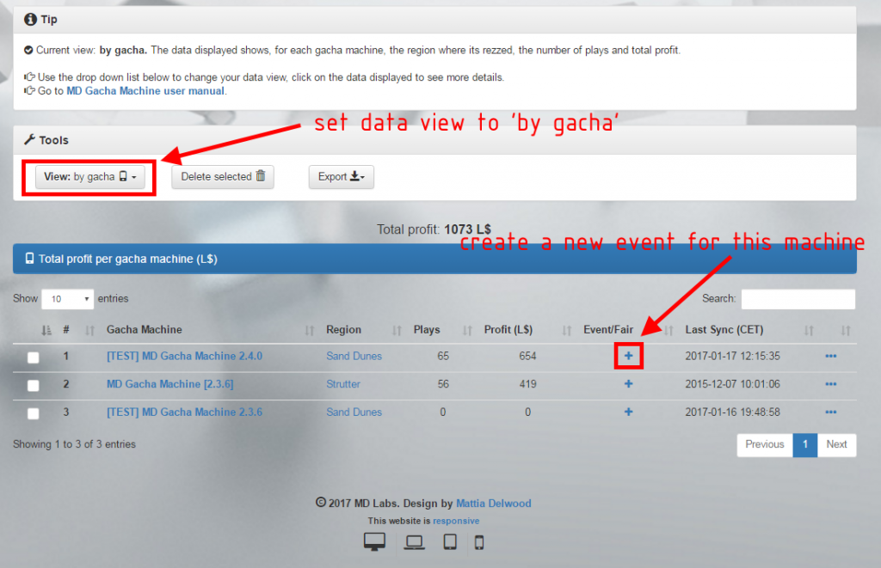This screenshot has height=568, width=881.
Task: Open ellipsis actions for [TEST] MD Gacha Machine 2.4.0
Action: point(830,356)
